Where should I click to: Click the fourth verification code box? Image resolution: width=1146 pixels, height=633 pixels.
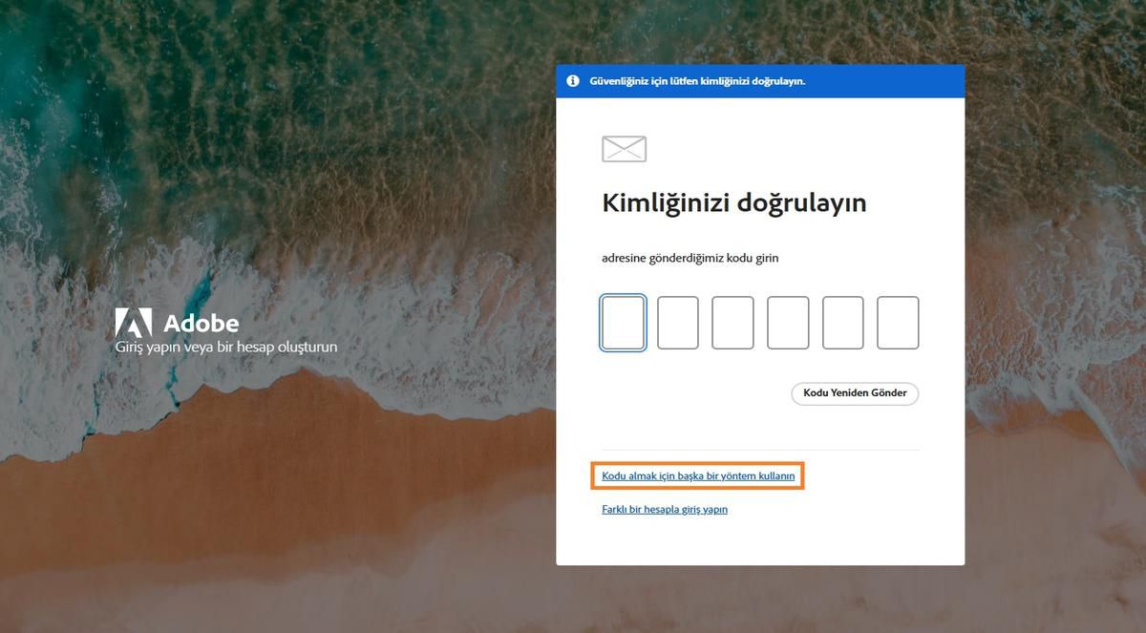(788, 322)
